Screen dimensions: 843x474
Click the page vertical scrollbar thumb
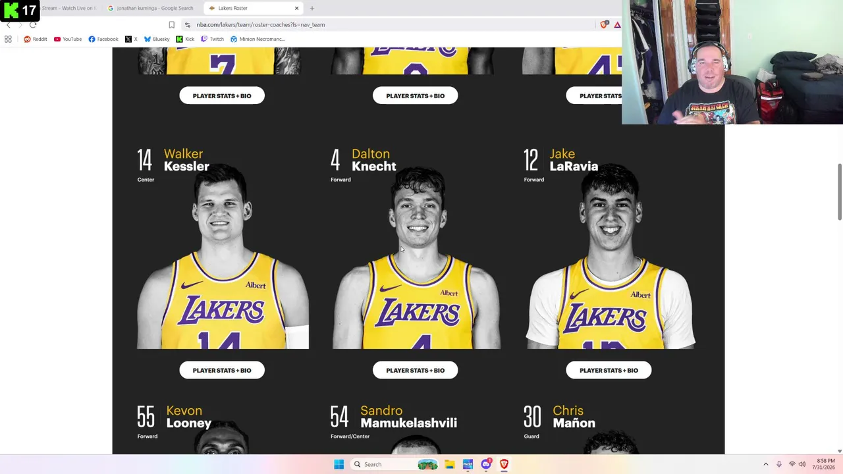(839, 192)
